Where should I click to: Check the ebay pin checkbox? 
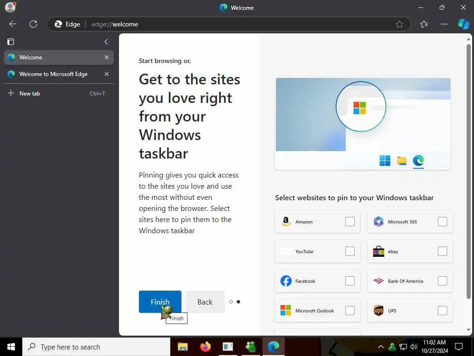[x=442, y=251]
